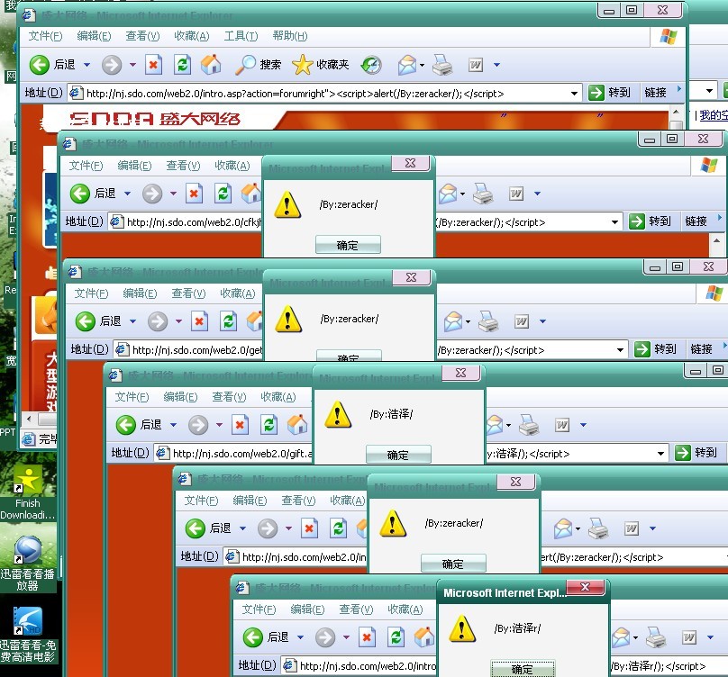Screen dimensions: 728x677
Task: Open Finish Downloadi... desktop shortcut
Action: tap(28, 492)
